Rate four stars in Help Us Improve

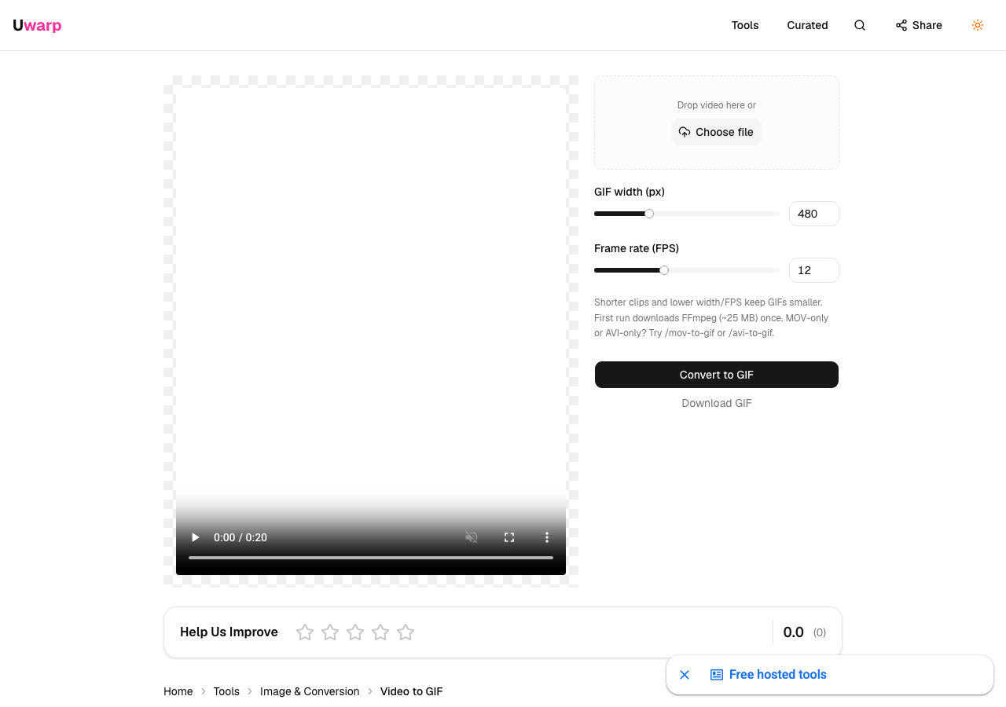coord(380,632)
